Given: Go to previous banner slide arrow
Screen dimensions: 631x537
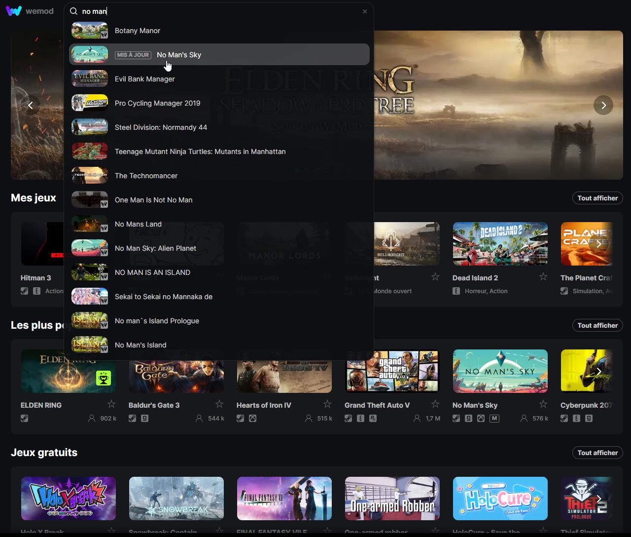Looking at the screenshot, I should pos(31,105).
